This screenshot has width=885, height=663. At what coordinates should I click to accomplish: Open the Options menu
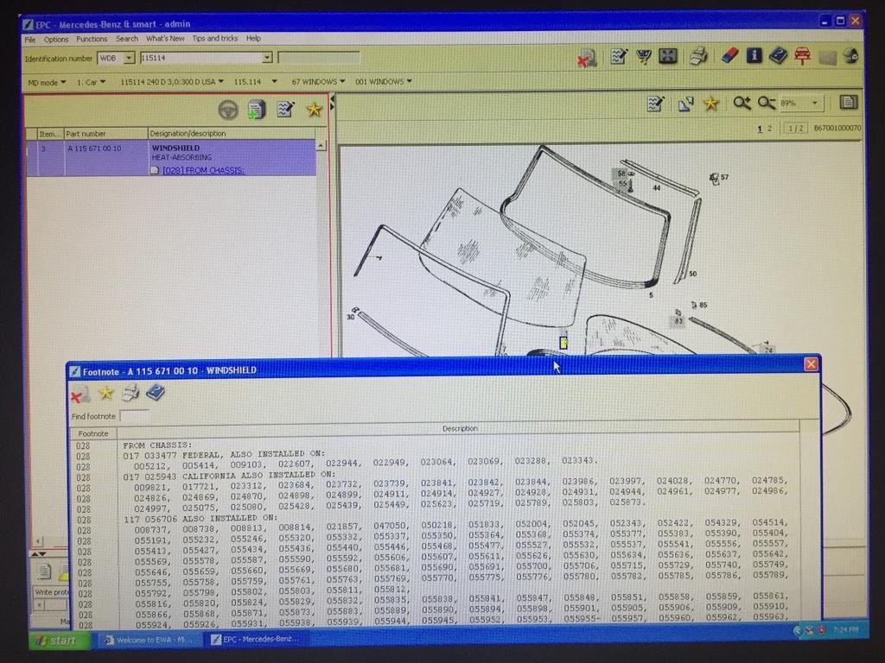point(56,40)
